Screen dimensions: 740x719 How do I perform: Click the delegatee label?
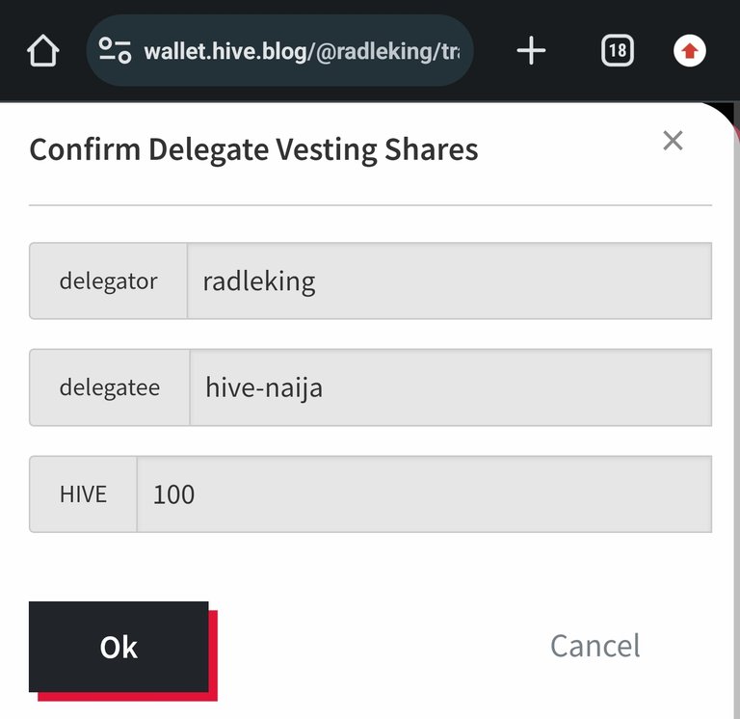(x=110, y=387)
